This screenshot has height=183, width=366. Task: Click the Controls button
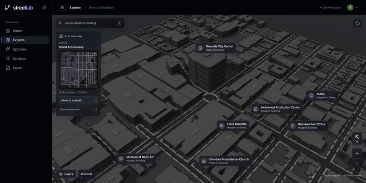pos(87,174)
